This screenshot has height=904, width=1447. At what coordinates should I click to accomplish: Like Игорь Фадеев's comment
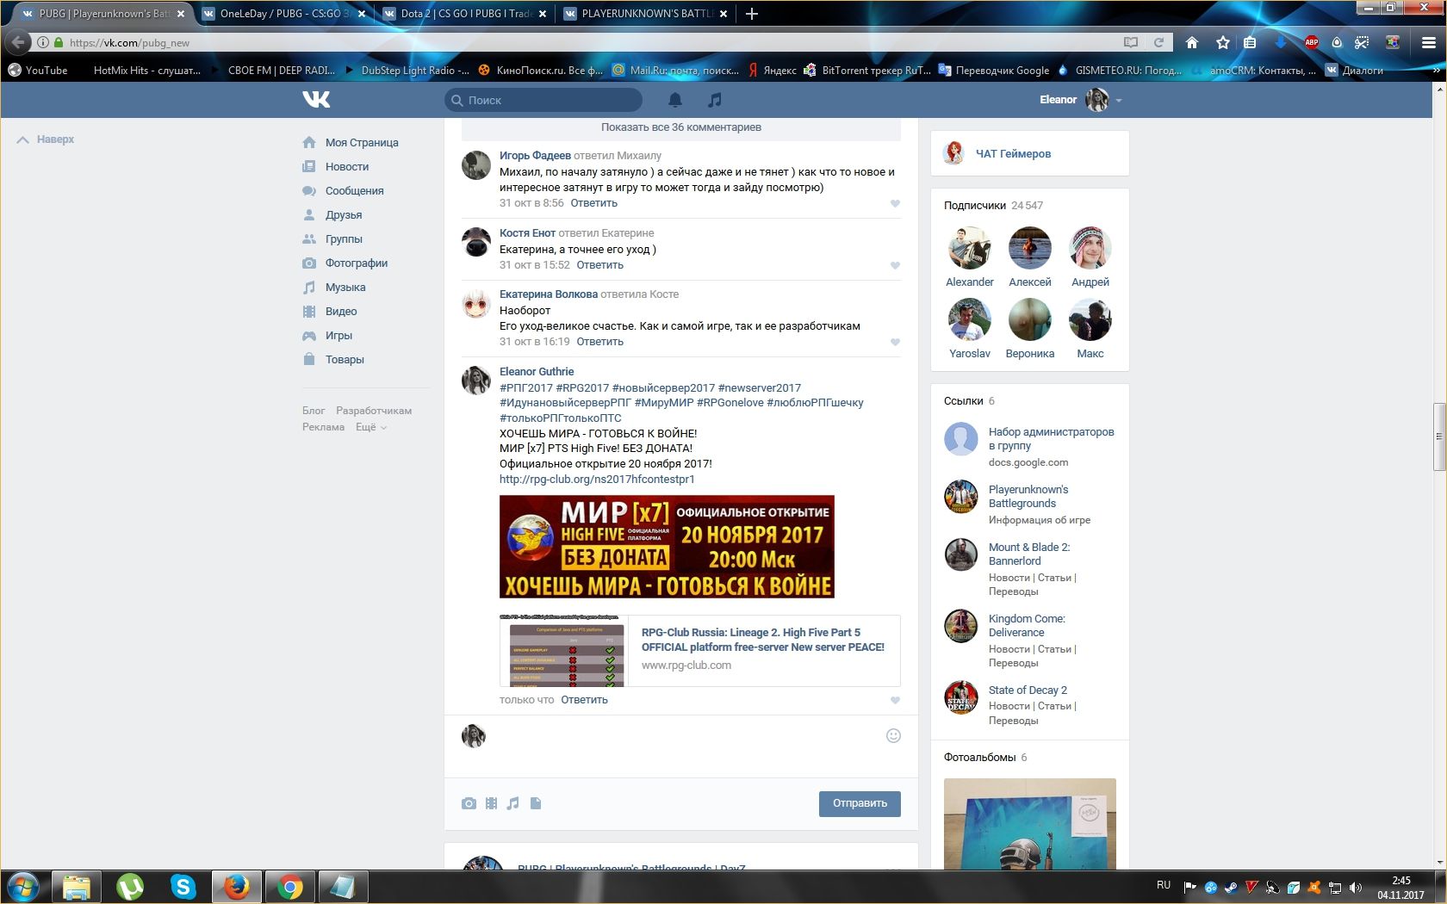point(895,204)
